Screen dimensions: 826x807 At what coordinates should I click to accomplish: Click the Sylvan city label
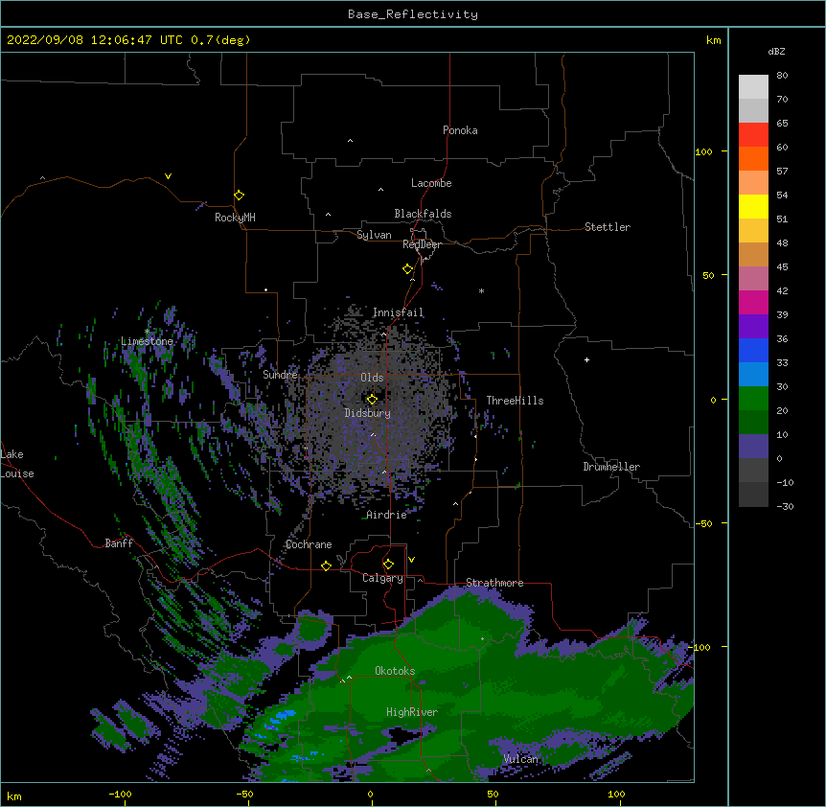(374, 235)
